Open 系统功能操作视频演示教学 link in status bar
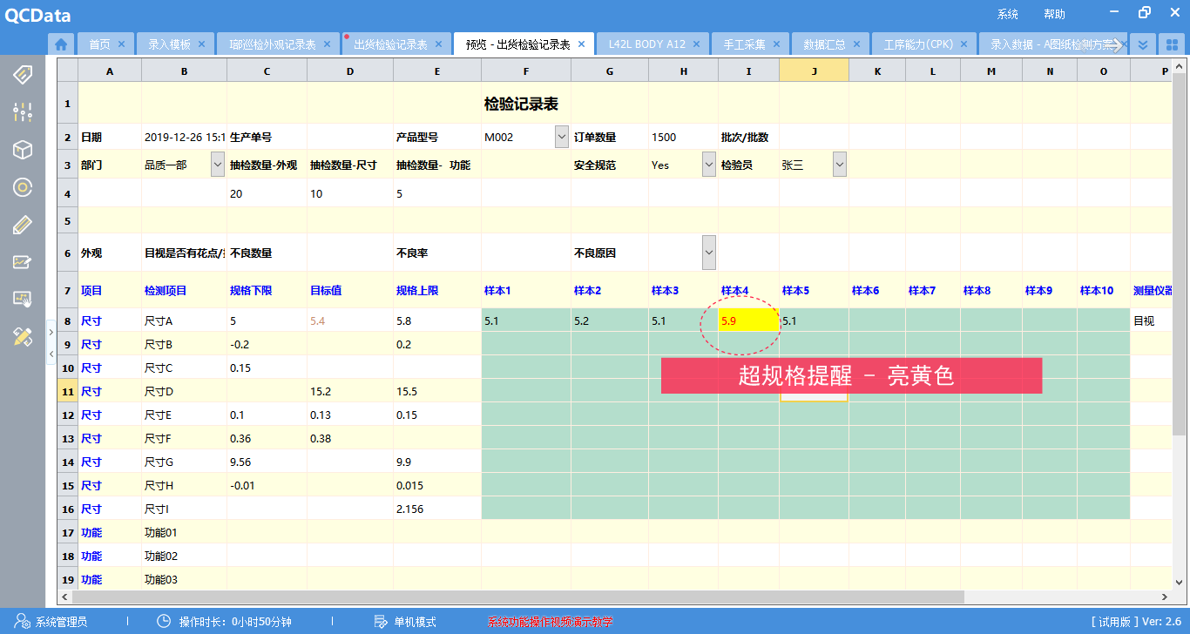The height and width of the screenshot is (634, 1190). (550, 622)
